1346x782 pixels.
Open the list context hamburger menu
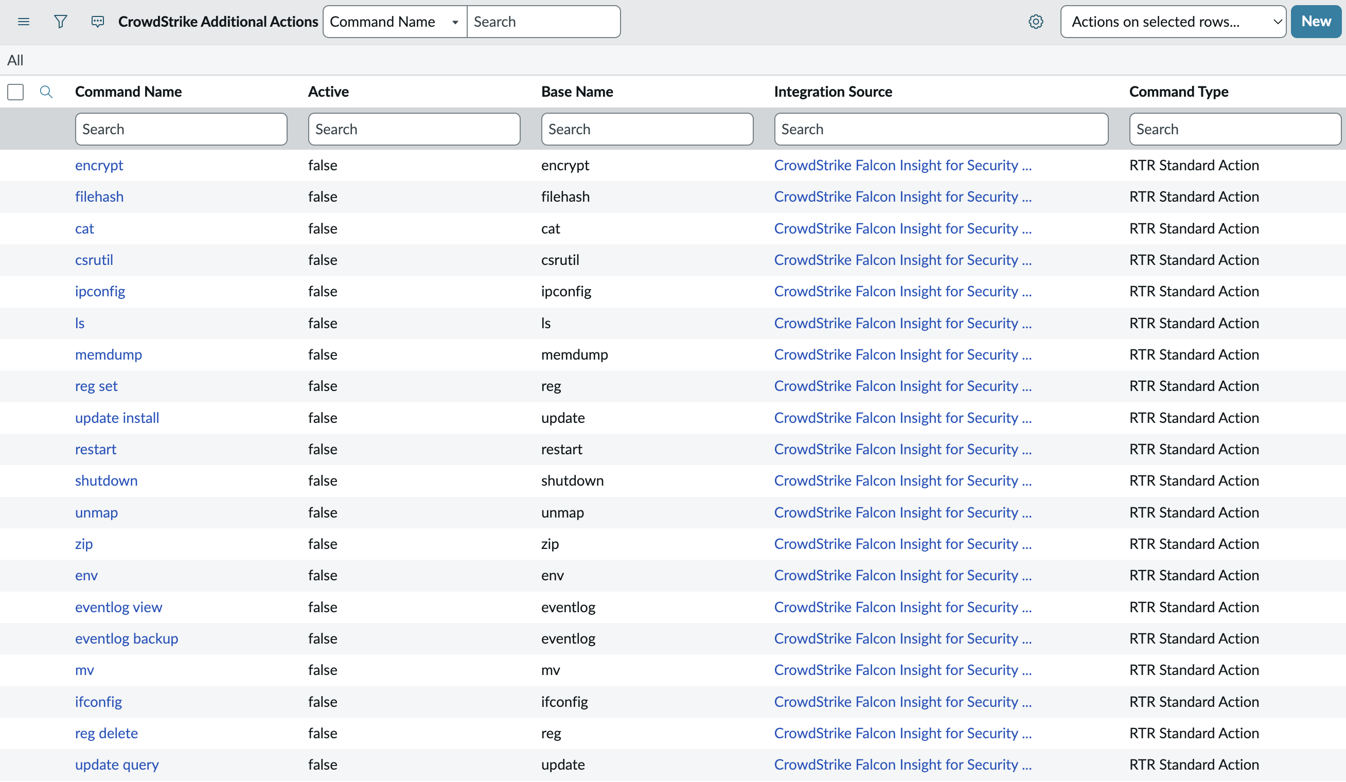24,22
